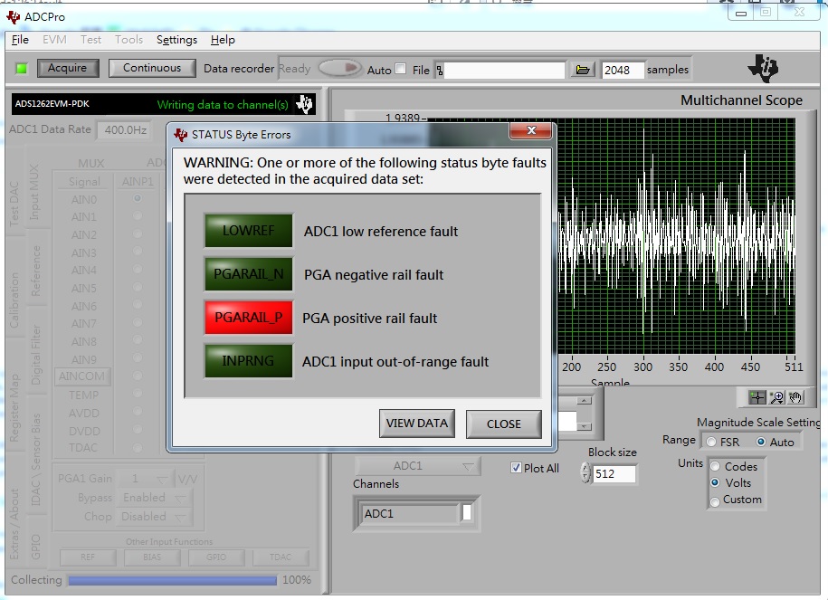Click scroll down arrow beside graph list
Screen dimensions: 828x600
584,426
